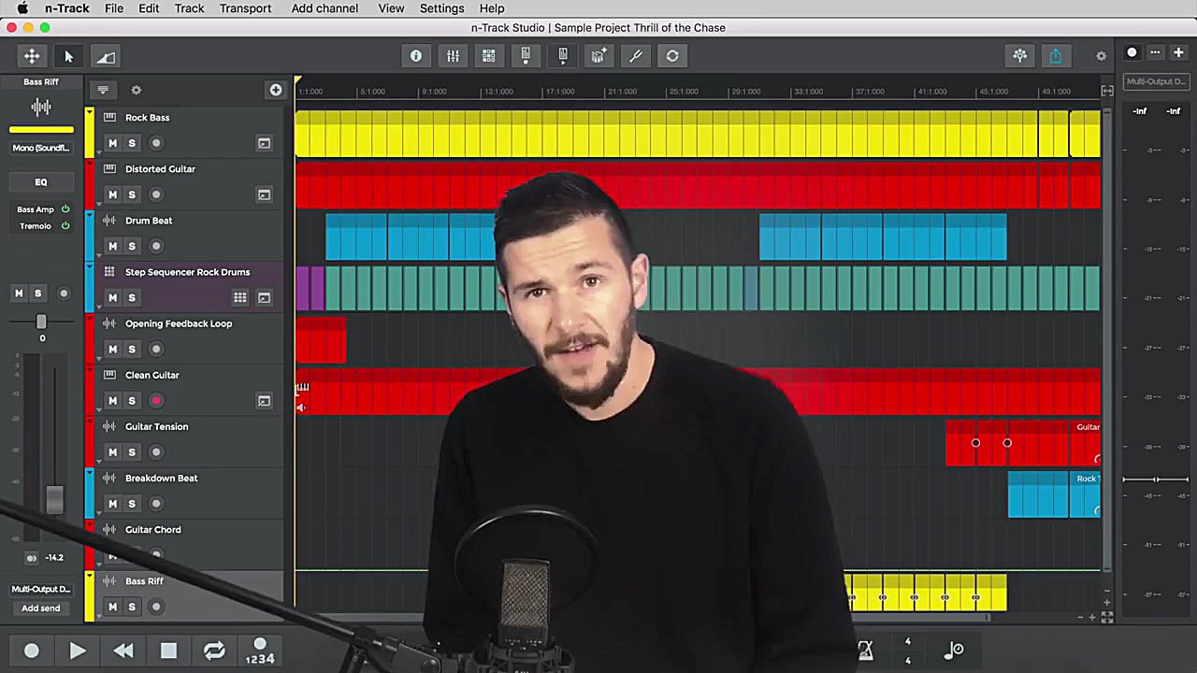Screen dimensions: 1197x673
Task: Click the pan icon beside -14.2 value
Action: [x=32, y=558]
